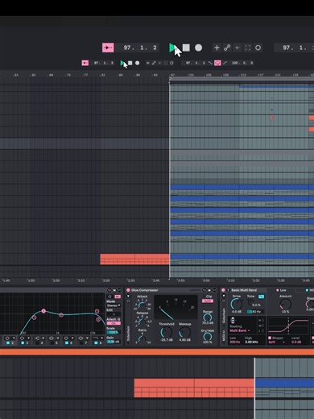The image size is (314, 419).
Task: Click the Glue Compressor Range knob
Action: pos(208,317)
